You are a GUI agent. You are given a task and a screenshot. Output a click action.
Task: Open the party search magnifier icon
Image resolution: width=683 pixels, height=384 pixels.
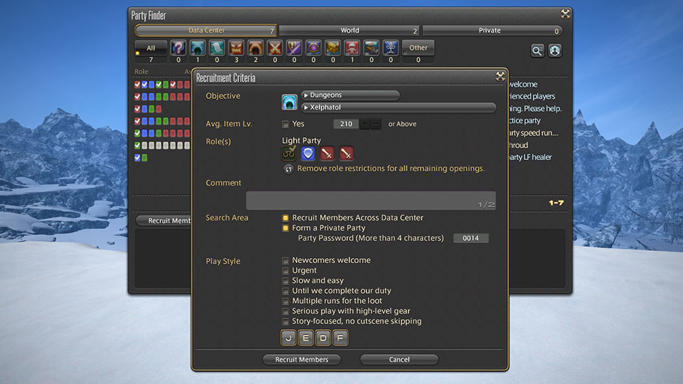point(537,50)
